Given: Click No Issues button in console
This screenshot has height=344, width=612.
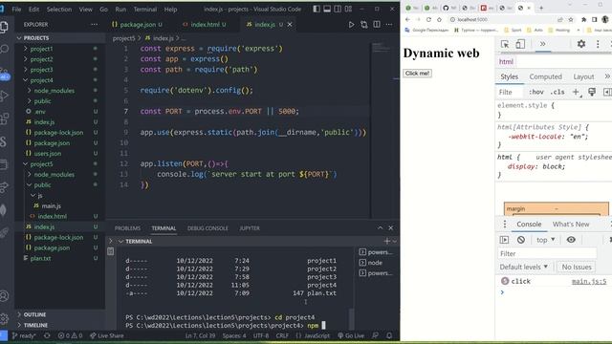Looking at the screenshot, I should tap(577, 268).
